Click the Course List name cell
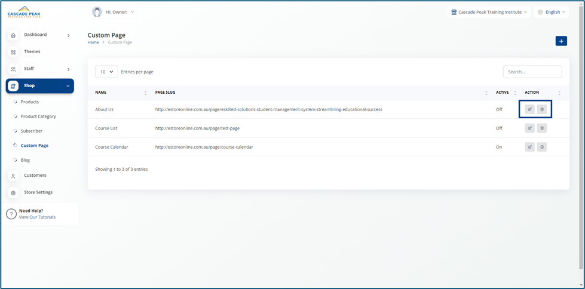This screenshot has height=289, width=585. [x=106, y=128]
